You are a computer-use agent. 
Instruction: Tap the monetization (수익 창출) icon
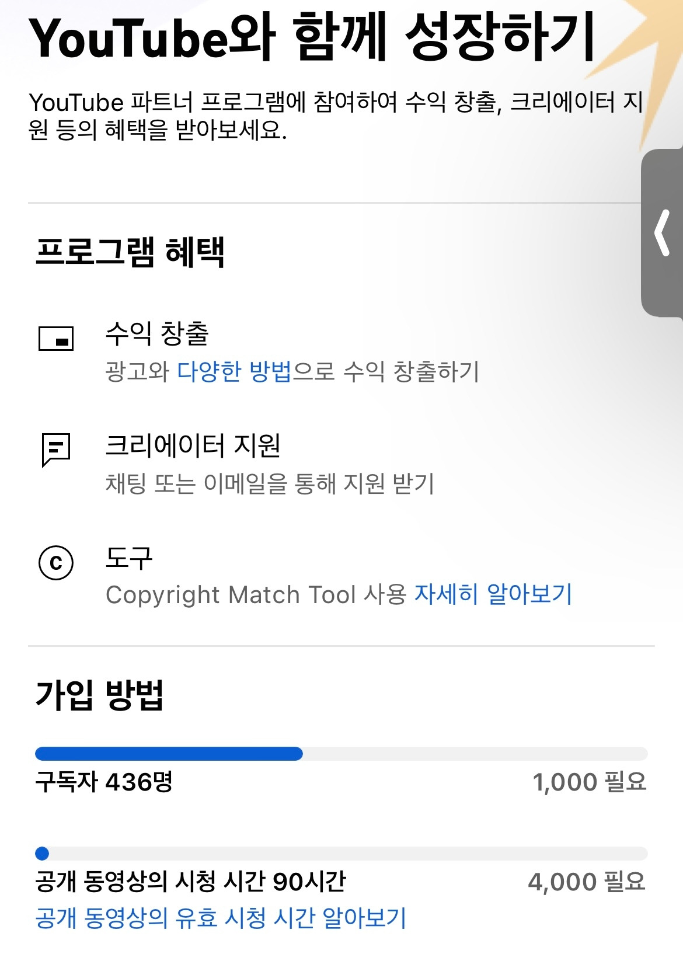[x=56, y=338]
